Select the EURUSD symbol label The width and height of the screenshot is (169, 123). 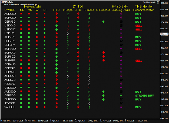[x=10, y=18]
